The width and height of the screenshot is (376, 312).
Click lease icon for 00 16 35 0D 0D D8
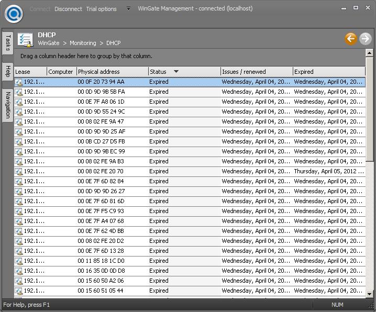19,271
